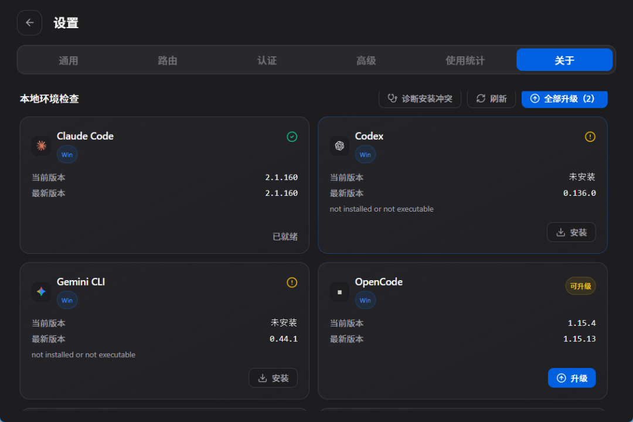Click the 设置 page title
The width and height of the screenshot is (633, 422).
[x=66, y=23]
